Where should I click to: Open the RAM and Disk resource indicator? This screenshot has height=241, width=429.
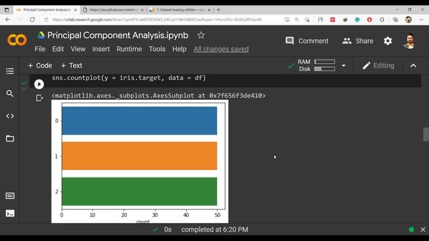[316, 66]
